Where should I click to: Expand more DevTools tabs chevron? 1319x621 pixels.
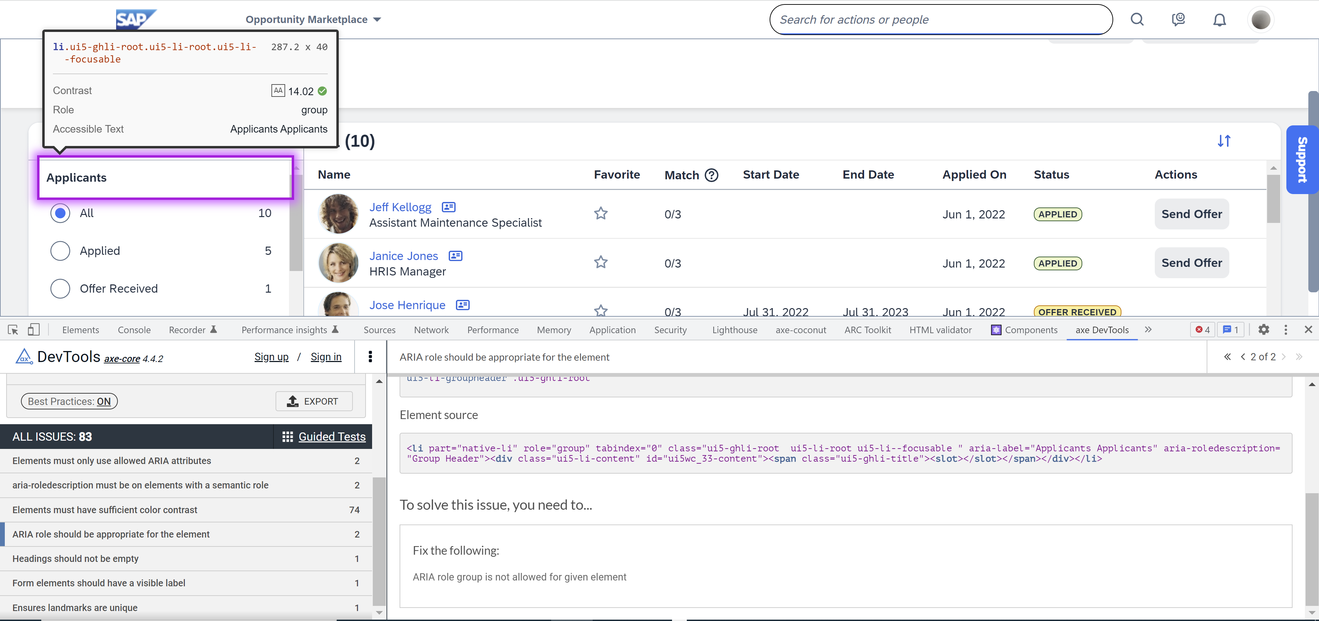[1148, 330]
